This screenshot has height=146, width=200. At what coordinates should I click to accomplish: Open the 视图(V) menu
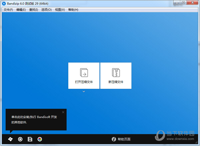point(60,10)
